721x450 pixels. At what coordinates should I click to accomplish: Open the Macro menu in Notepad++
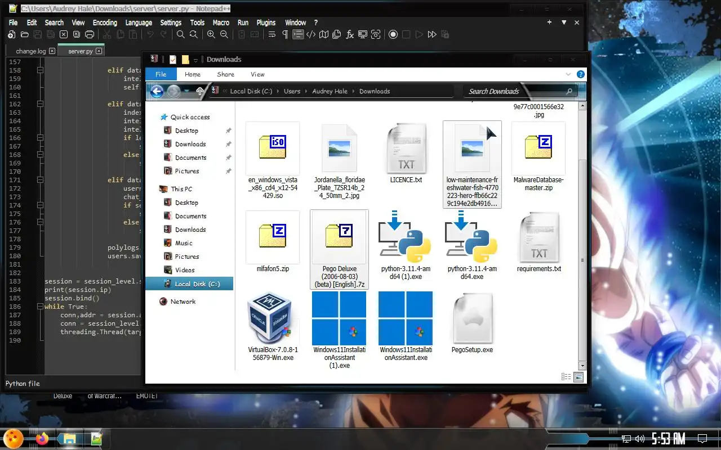221,22
